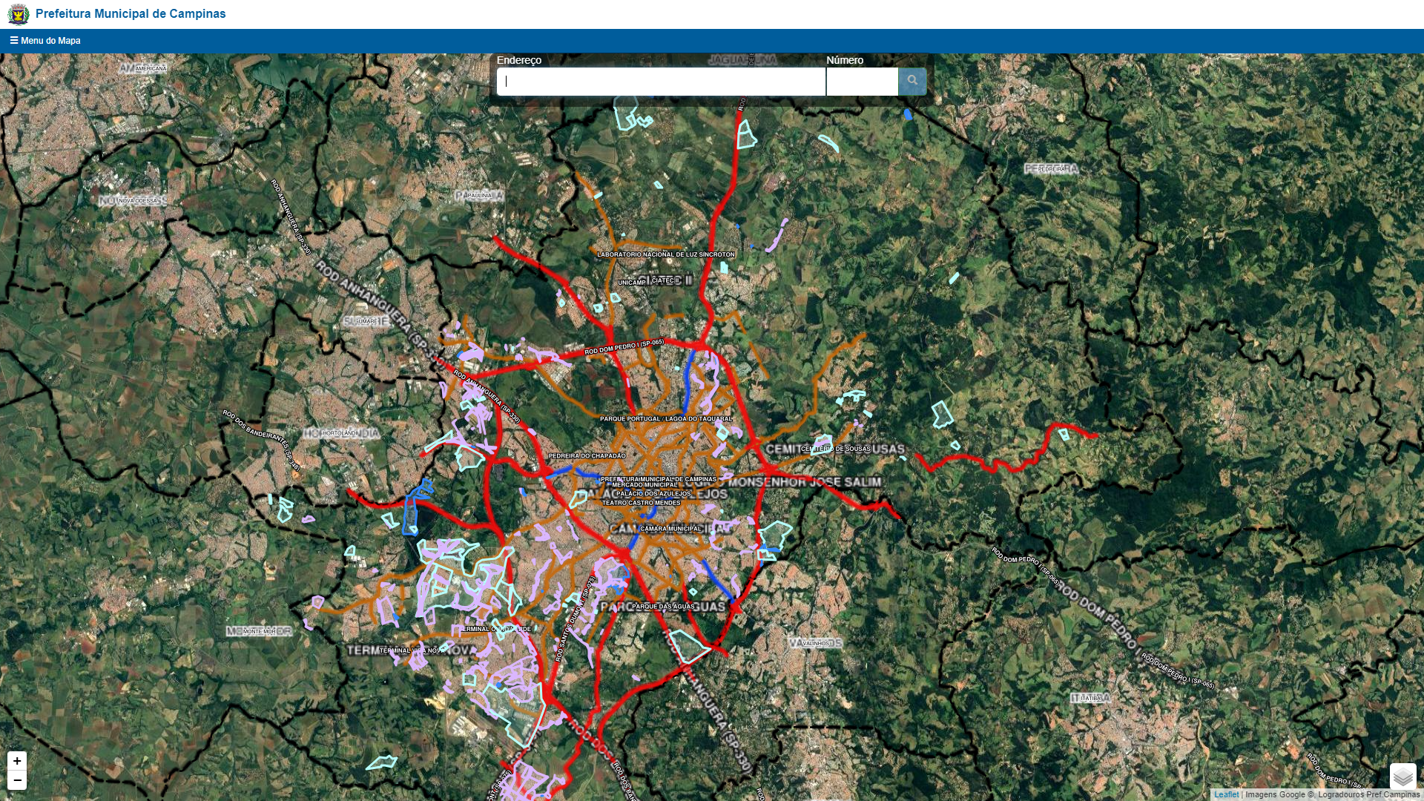Focus the Endereço address input field
The height and width of the screenshot is (801, 1424).
pyautogui.click(x=660, y=82)
